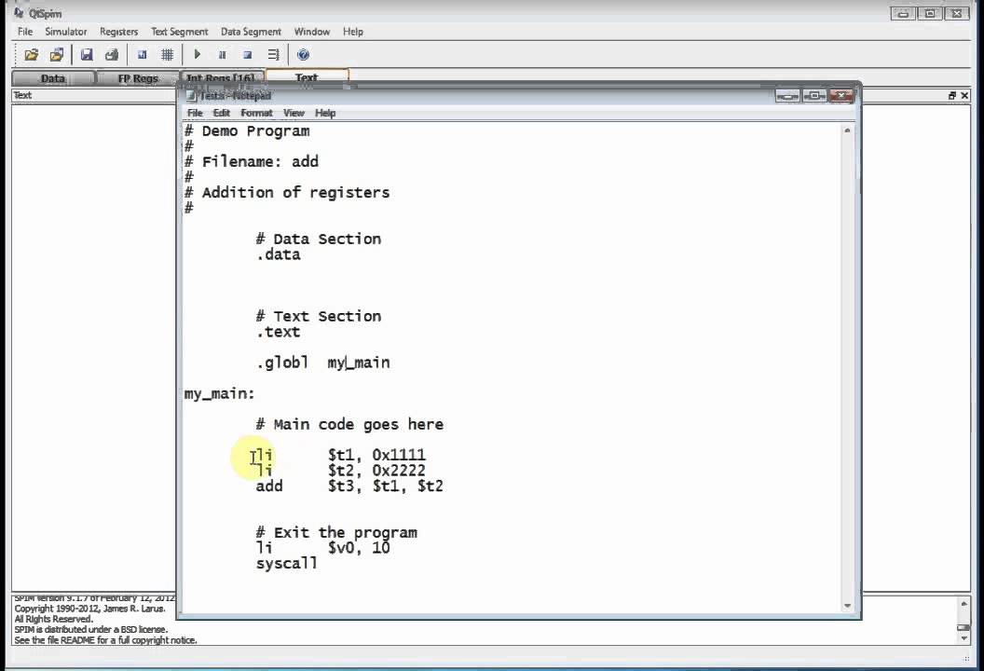Click messages pane scrollbar up arrow
The image size is (984, 671).
(963, 603)
